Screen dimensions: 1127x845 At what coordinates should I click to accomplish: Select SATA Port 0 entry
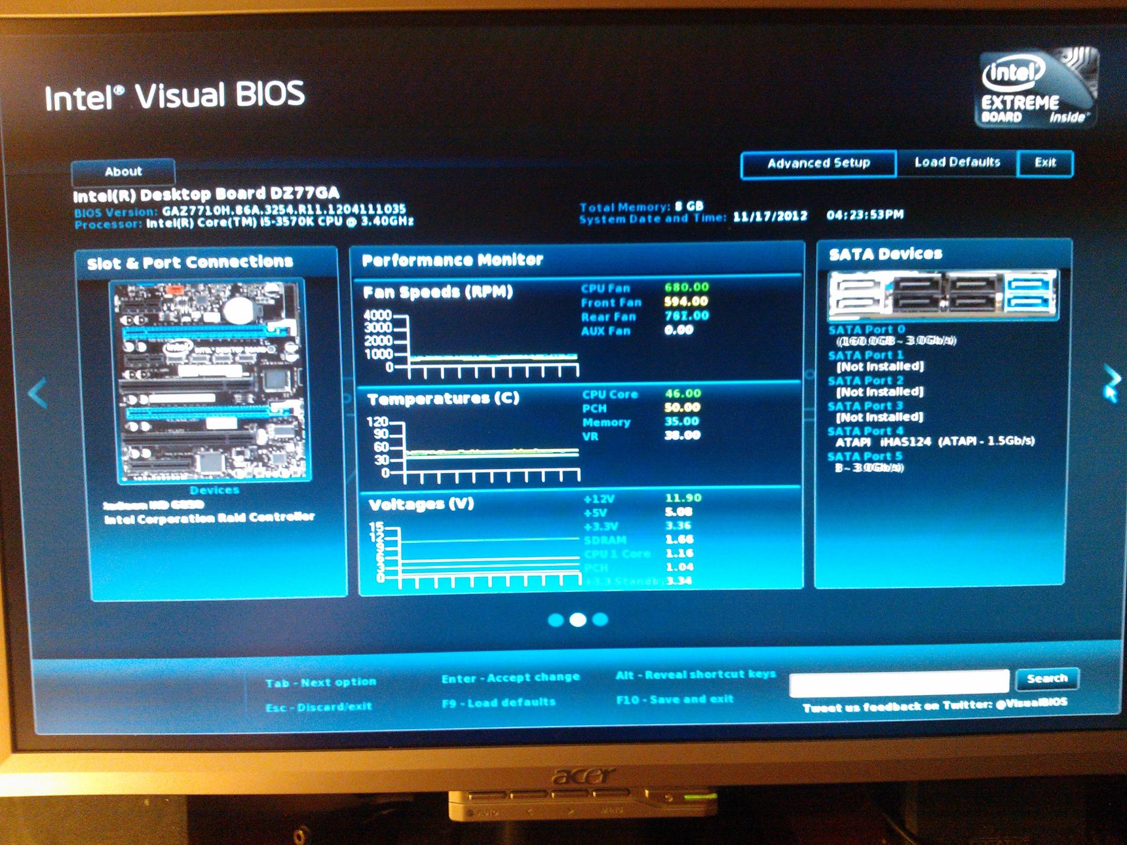pyautogui.click(x=891, y=335)
